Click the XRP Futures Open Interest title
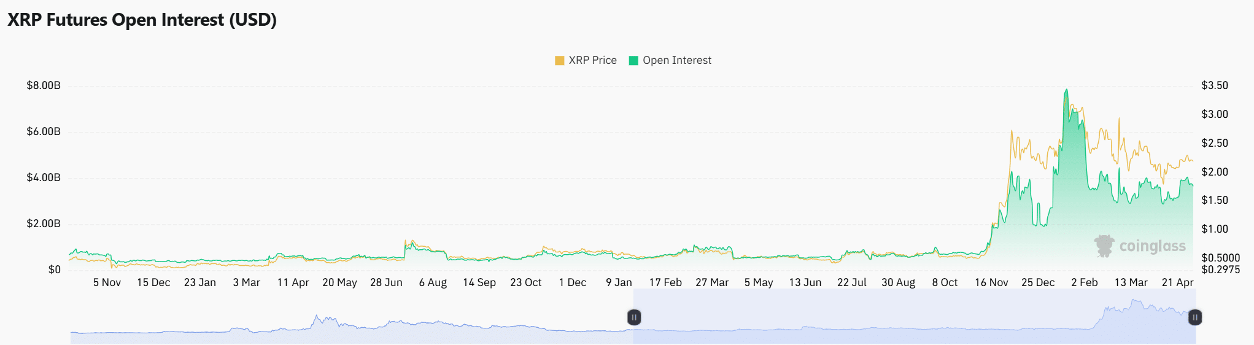 coord(142,20)
